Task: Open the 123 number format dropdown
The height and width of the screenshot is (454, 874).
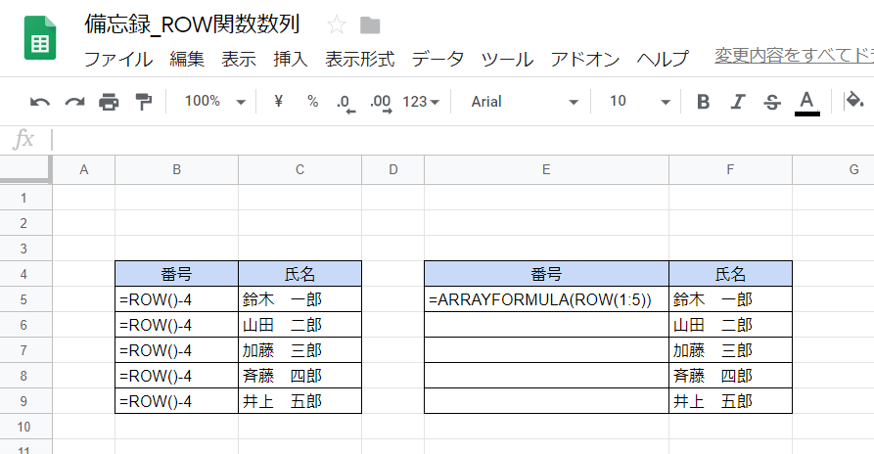Action: [421, 102]
